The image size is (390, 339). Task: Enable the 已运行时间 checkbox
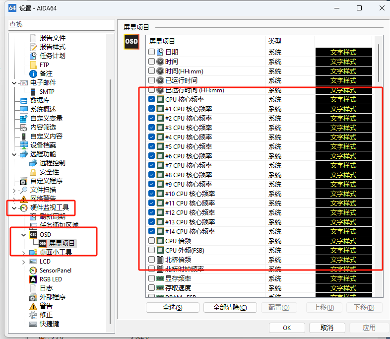(151, 80)
